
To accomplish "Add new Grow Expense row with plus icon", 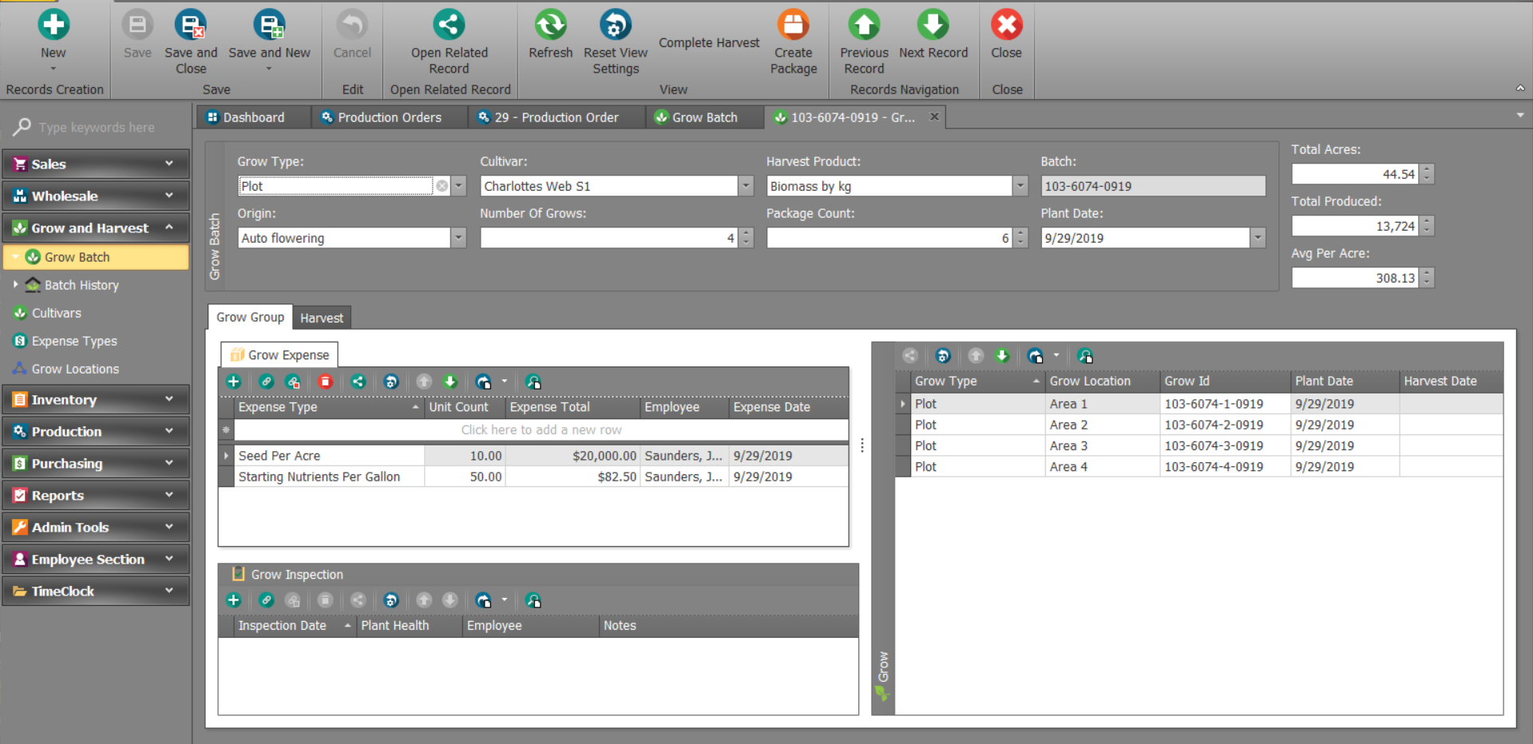I will (234, 382).
